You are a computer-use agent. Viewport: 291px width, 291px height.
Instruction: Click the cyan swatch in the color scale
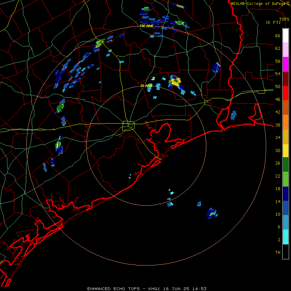click(286, 237)
